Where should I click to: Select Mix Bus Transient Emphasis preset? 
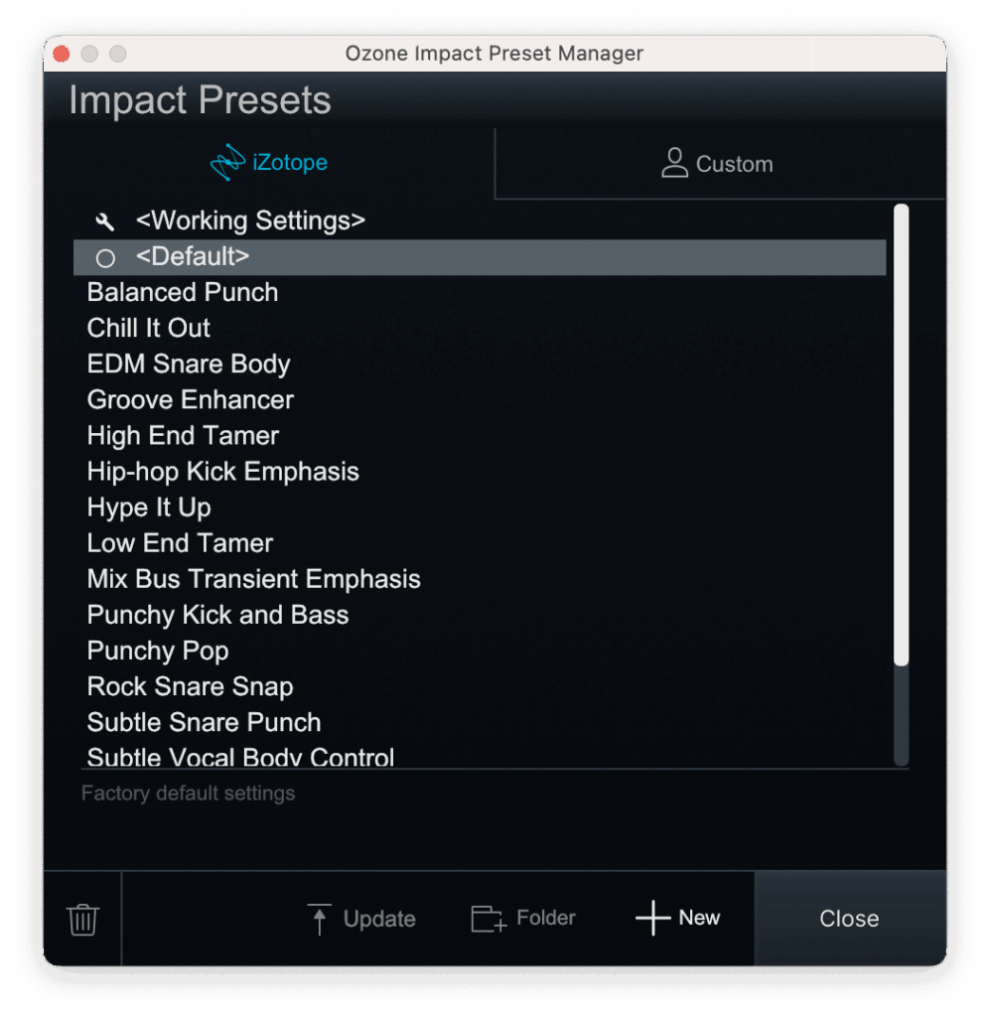[254, 579]
